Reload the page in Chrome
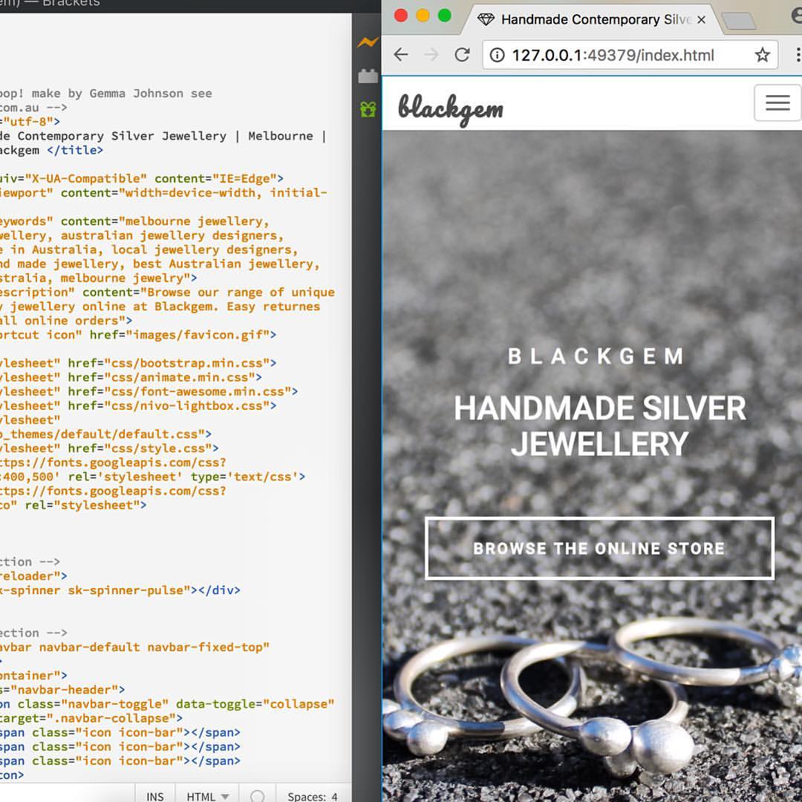 462,55
